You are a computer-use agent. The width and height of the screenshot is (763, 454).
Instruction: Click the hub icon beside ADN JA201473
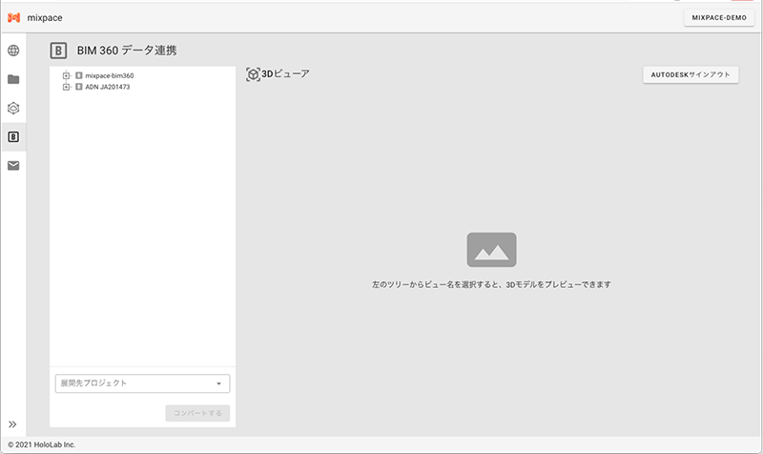79,87
